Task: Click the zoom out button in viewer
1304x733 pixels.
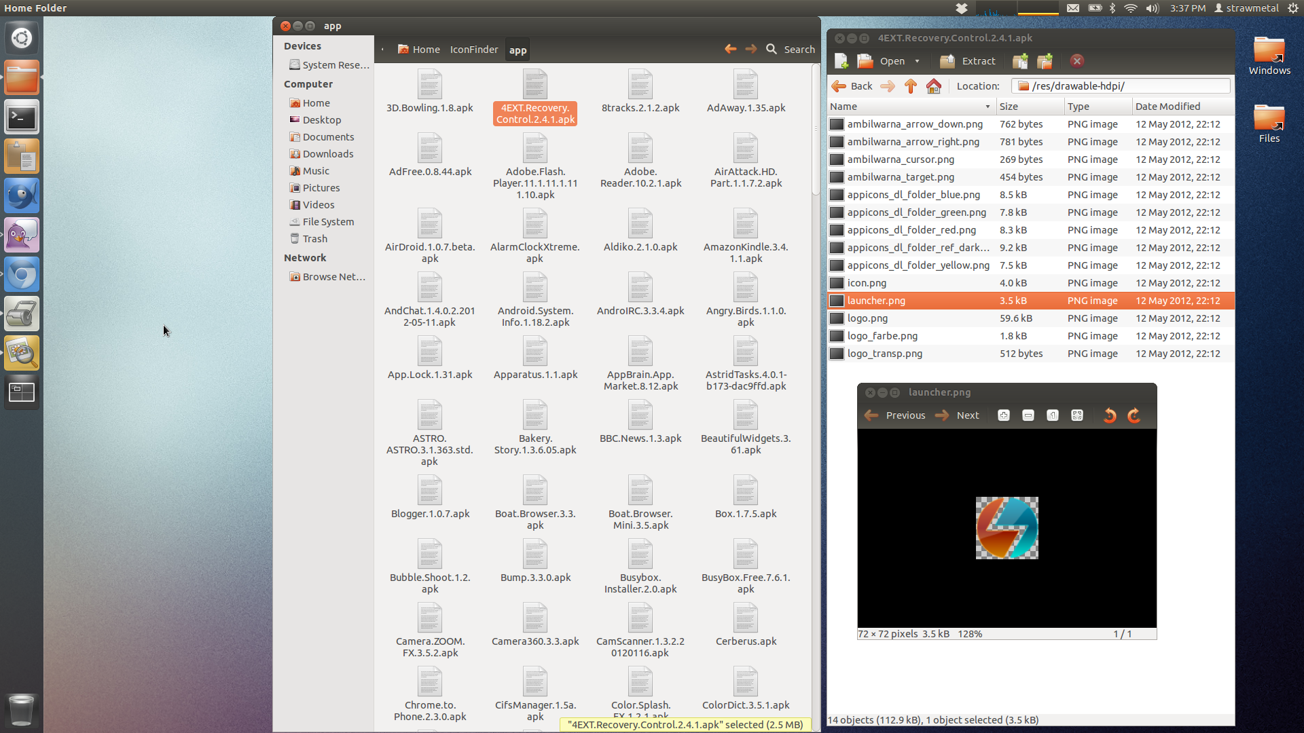Action: 1028,415
